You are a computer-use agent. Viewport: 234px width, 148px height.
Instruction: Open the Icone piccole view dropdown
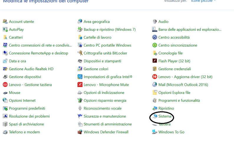click(x=203, y=1)
